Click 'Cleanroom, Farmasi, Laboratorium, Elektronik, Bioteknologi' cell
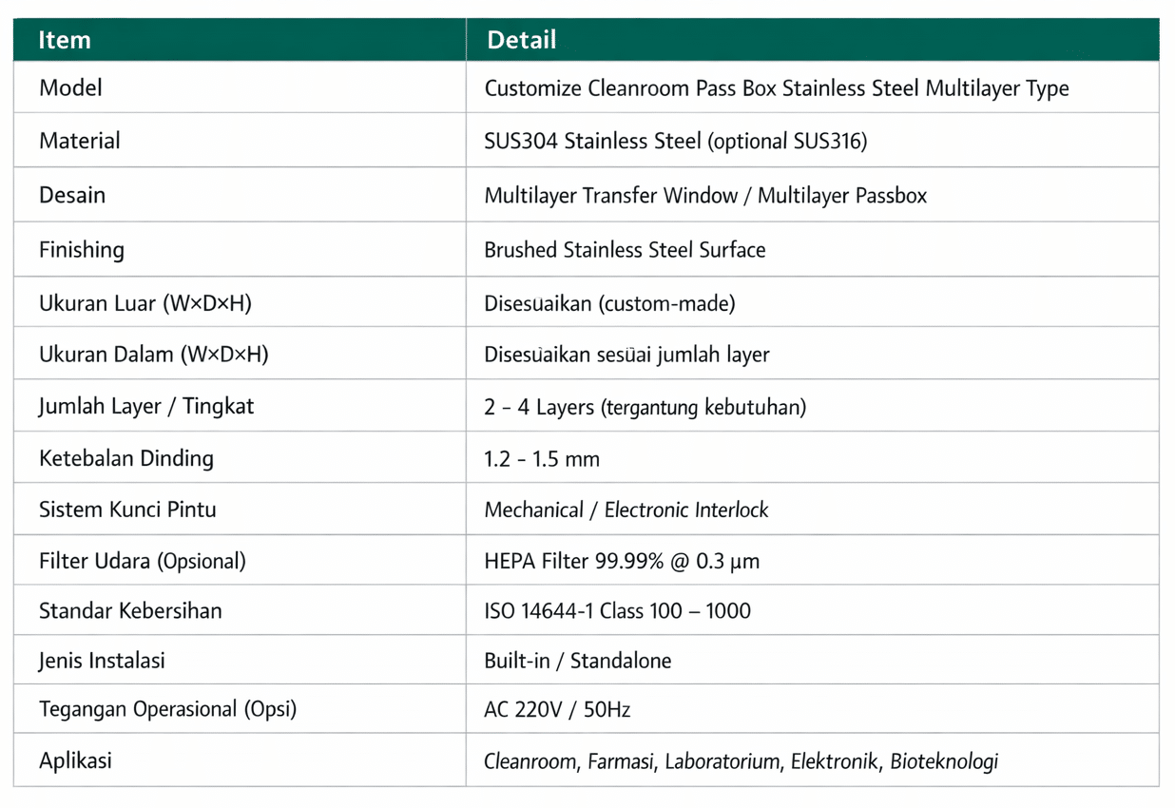 click(742, 761)
